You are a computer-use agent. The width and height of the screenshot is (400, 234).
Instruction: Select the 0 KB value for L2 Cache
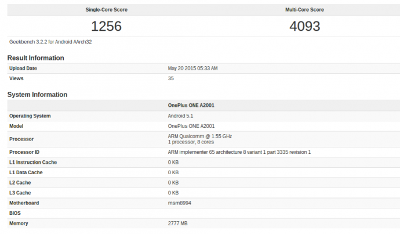173,183
